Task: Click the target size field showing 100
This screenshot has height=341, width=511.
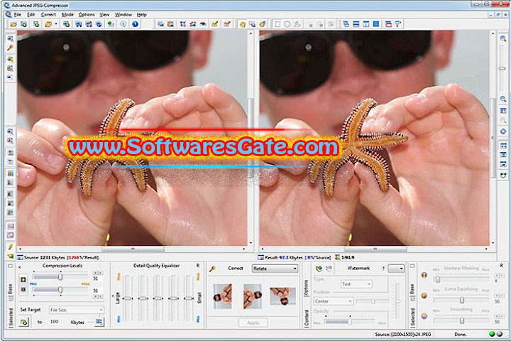Action: tap(55, 322)
